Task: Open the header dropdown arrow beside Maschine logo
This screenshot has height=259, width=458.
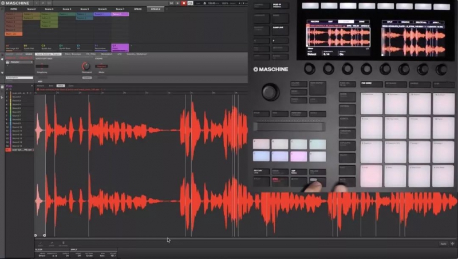Action: (x=37, y=3)
